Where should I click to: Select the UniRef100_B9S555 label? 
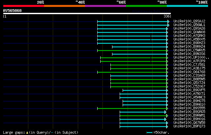click(189, 108)
